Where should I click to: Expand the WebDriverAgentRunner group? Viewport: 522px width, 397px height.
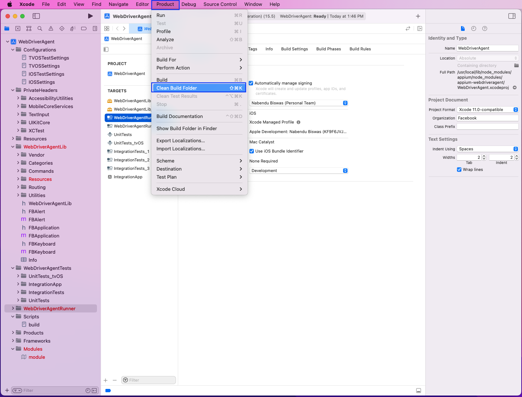13,308
